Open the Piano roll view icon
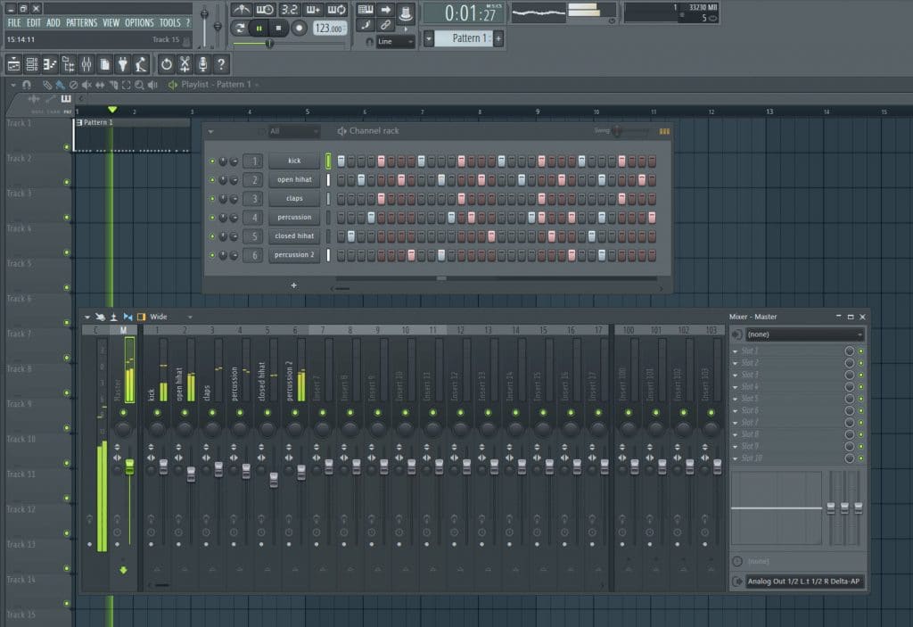The width and height of the screenshot is (913, 627). point(50,64)
